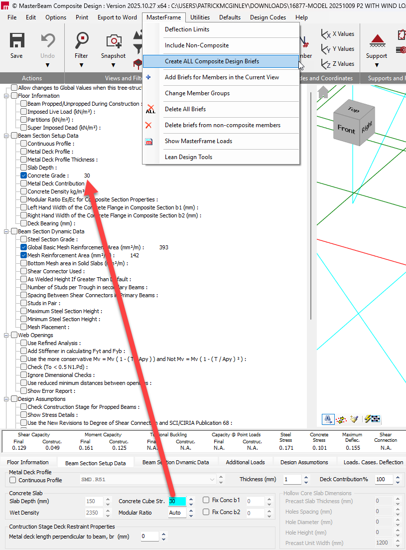
Task: Switch to the Additional Loads tab
Action: point(245,462)
